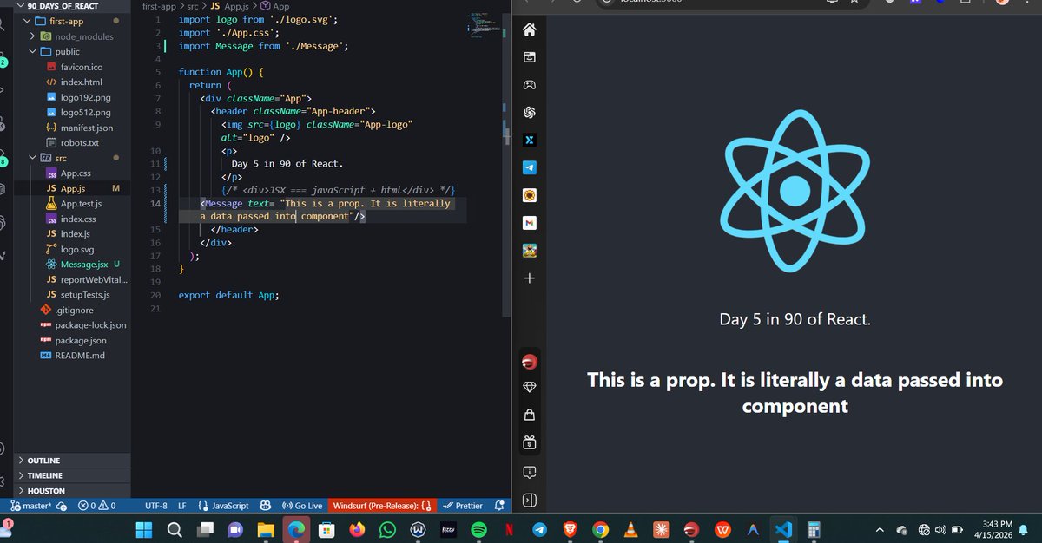Click the line 20 export default App text
This screenshot has height=543, width=1042.
pyautogui.click(x=229, y=295)
